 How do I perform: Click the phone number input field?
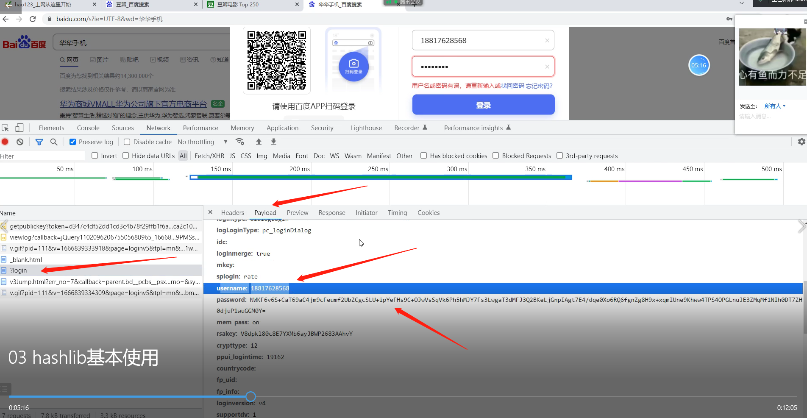(x=483, y=41)
